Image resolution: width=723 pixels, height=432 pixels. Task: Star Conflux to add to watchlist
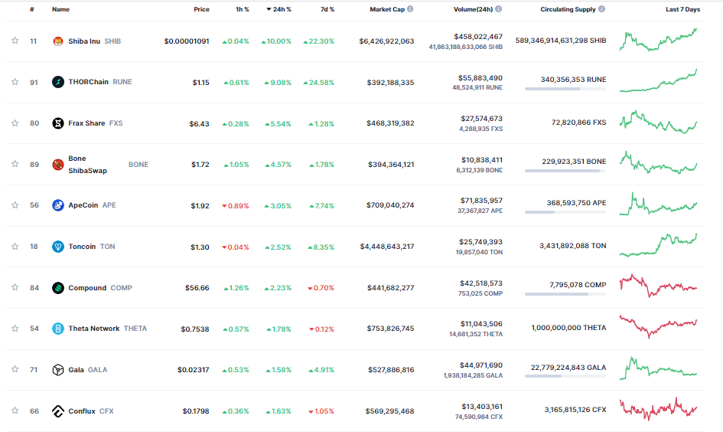point(15,411)
